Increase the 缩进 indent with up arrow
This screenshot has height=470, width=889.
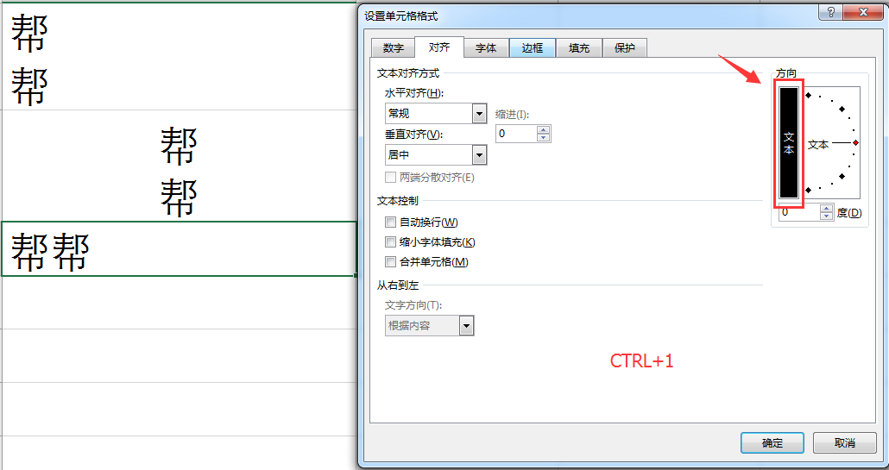[544, 129]
